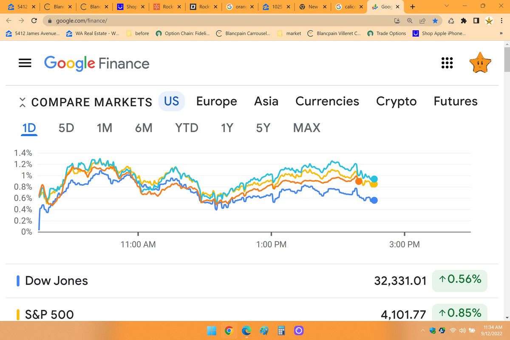Select the 1Y chart range
Viewport: 510px width, 340px height.
[227, 128]
